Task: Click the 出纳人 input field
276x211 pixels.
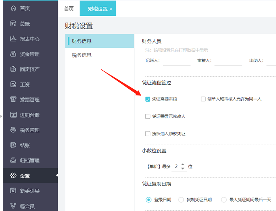Action: (271, 61)
